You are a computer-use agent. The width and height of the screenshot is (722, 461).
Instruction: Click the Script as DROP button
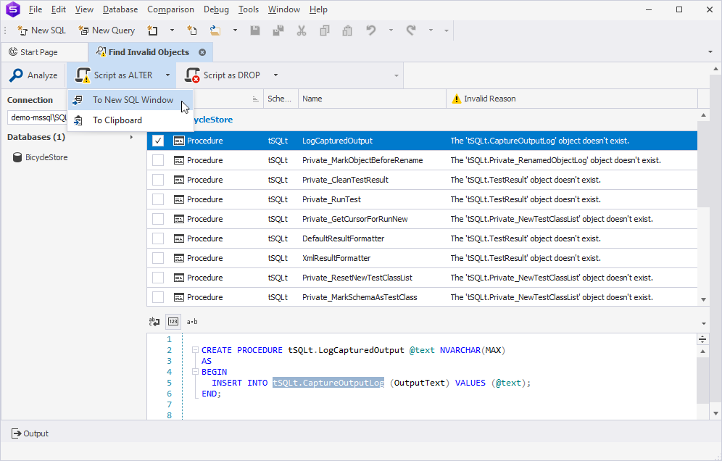(x=223, y=75)
